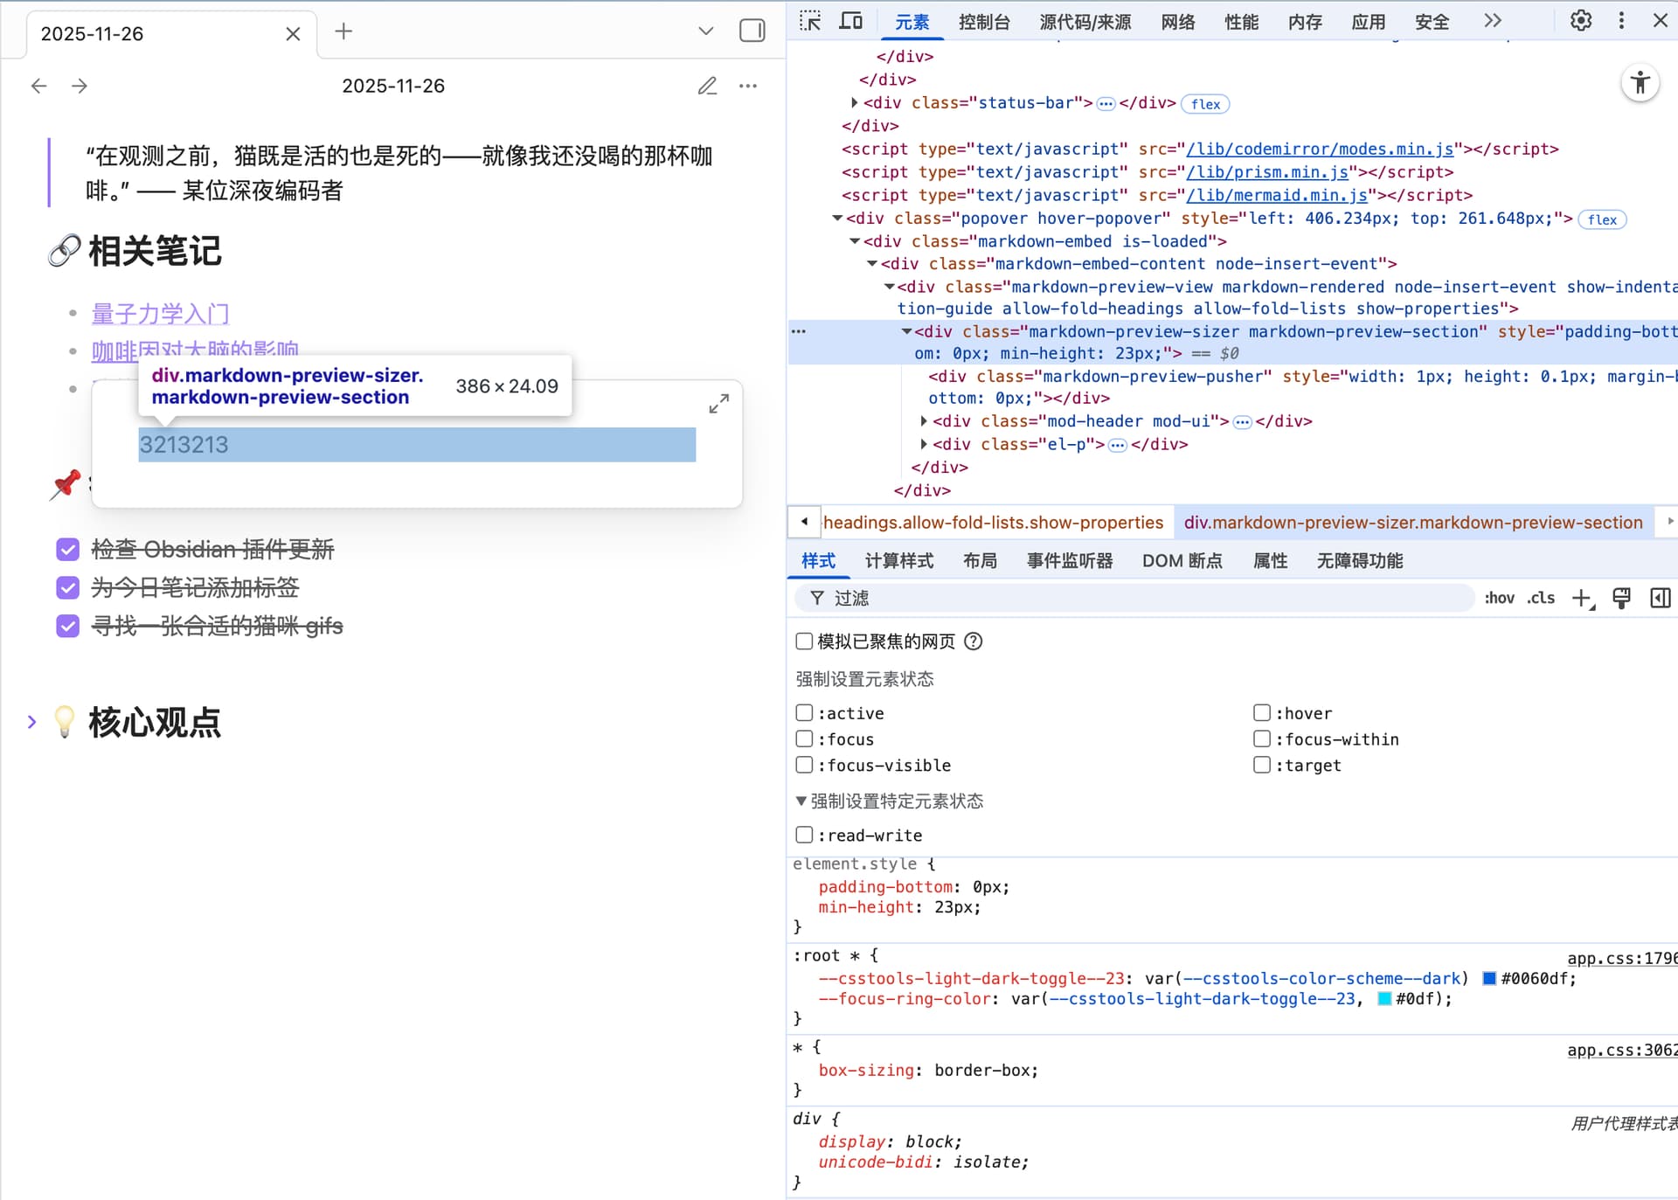This screenshot has height=1200, width=1678.
Task: Click the inspect element picker icon
Action: [810, 21]
